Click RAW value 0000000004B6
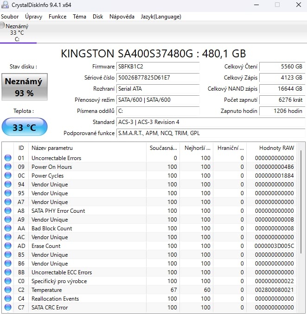Viewport: 307px width, 315px height. (x=275, y=167)
